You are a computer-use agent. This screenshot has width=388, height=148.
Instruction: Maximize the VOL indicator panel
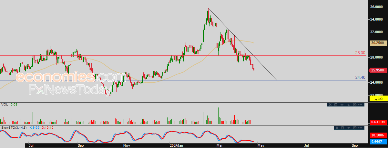pos(336,105)
